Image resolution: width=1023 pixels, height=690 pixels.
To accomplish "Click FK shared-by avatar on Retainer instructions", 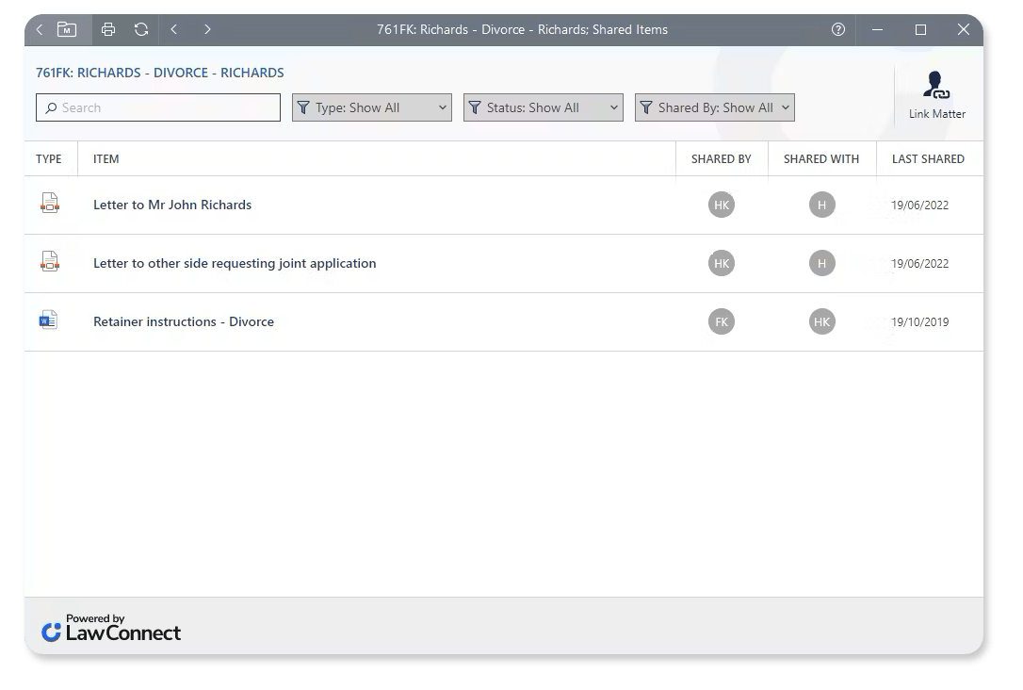I will click(x=722, y=321).
